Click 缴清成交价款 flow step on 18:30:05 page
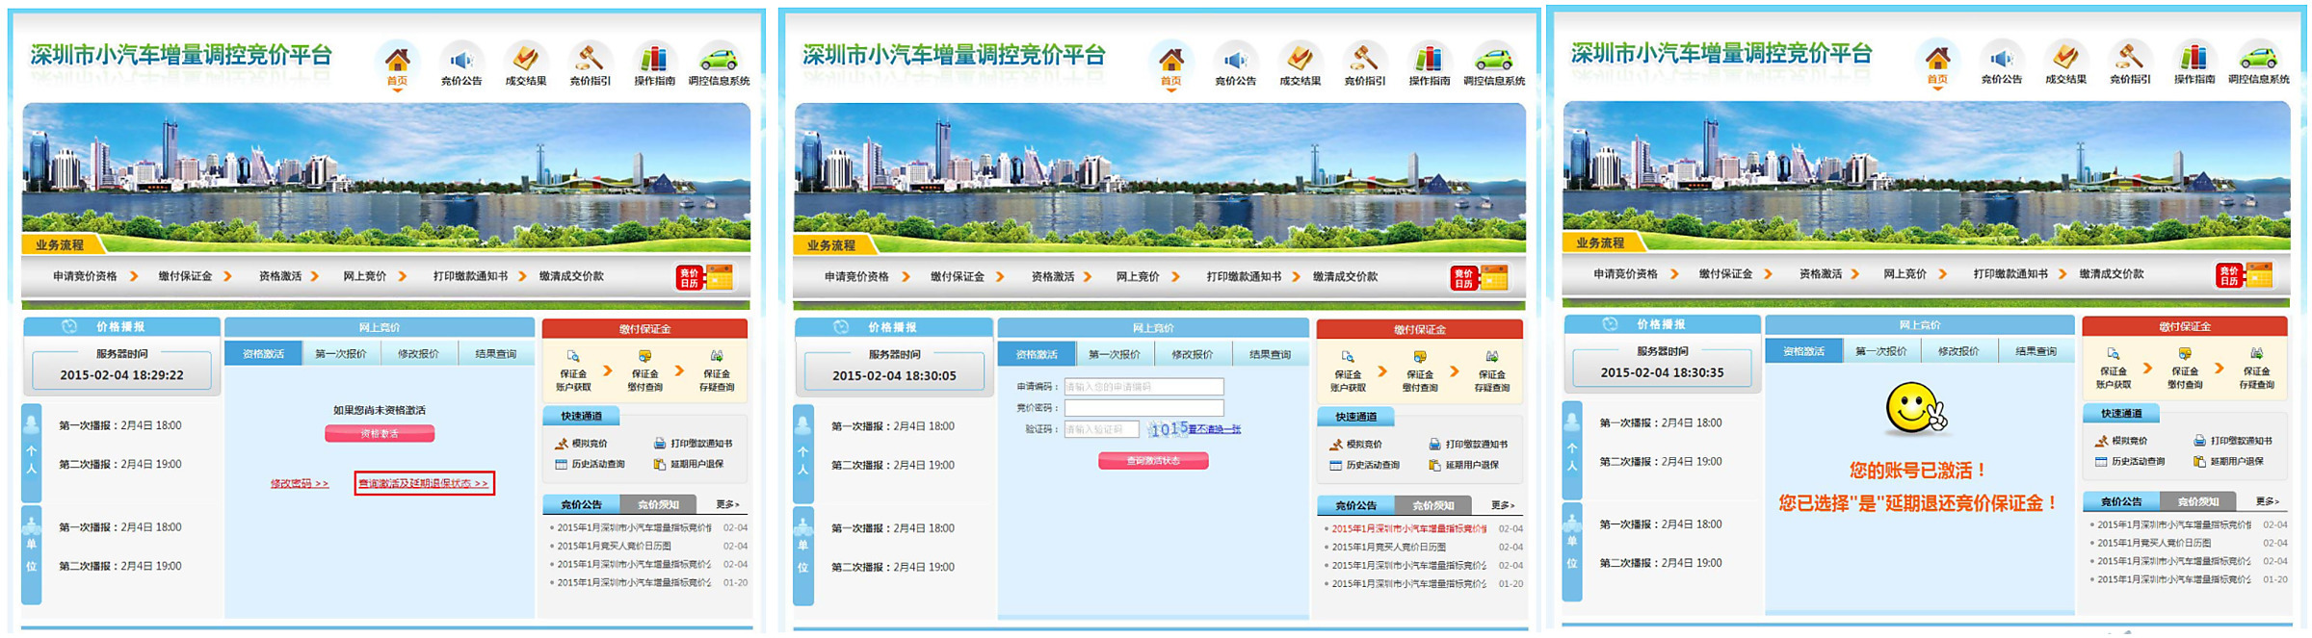 [1345, 277]
